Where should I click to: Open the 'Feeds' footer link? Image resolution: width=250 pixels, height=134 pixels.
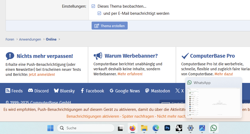tap(17, 91)
